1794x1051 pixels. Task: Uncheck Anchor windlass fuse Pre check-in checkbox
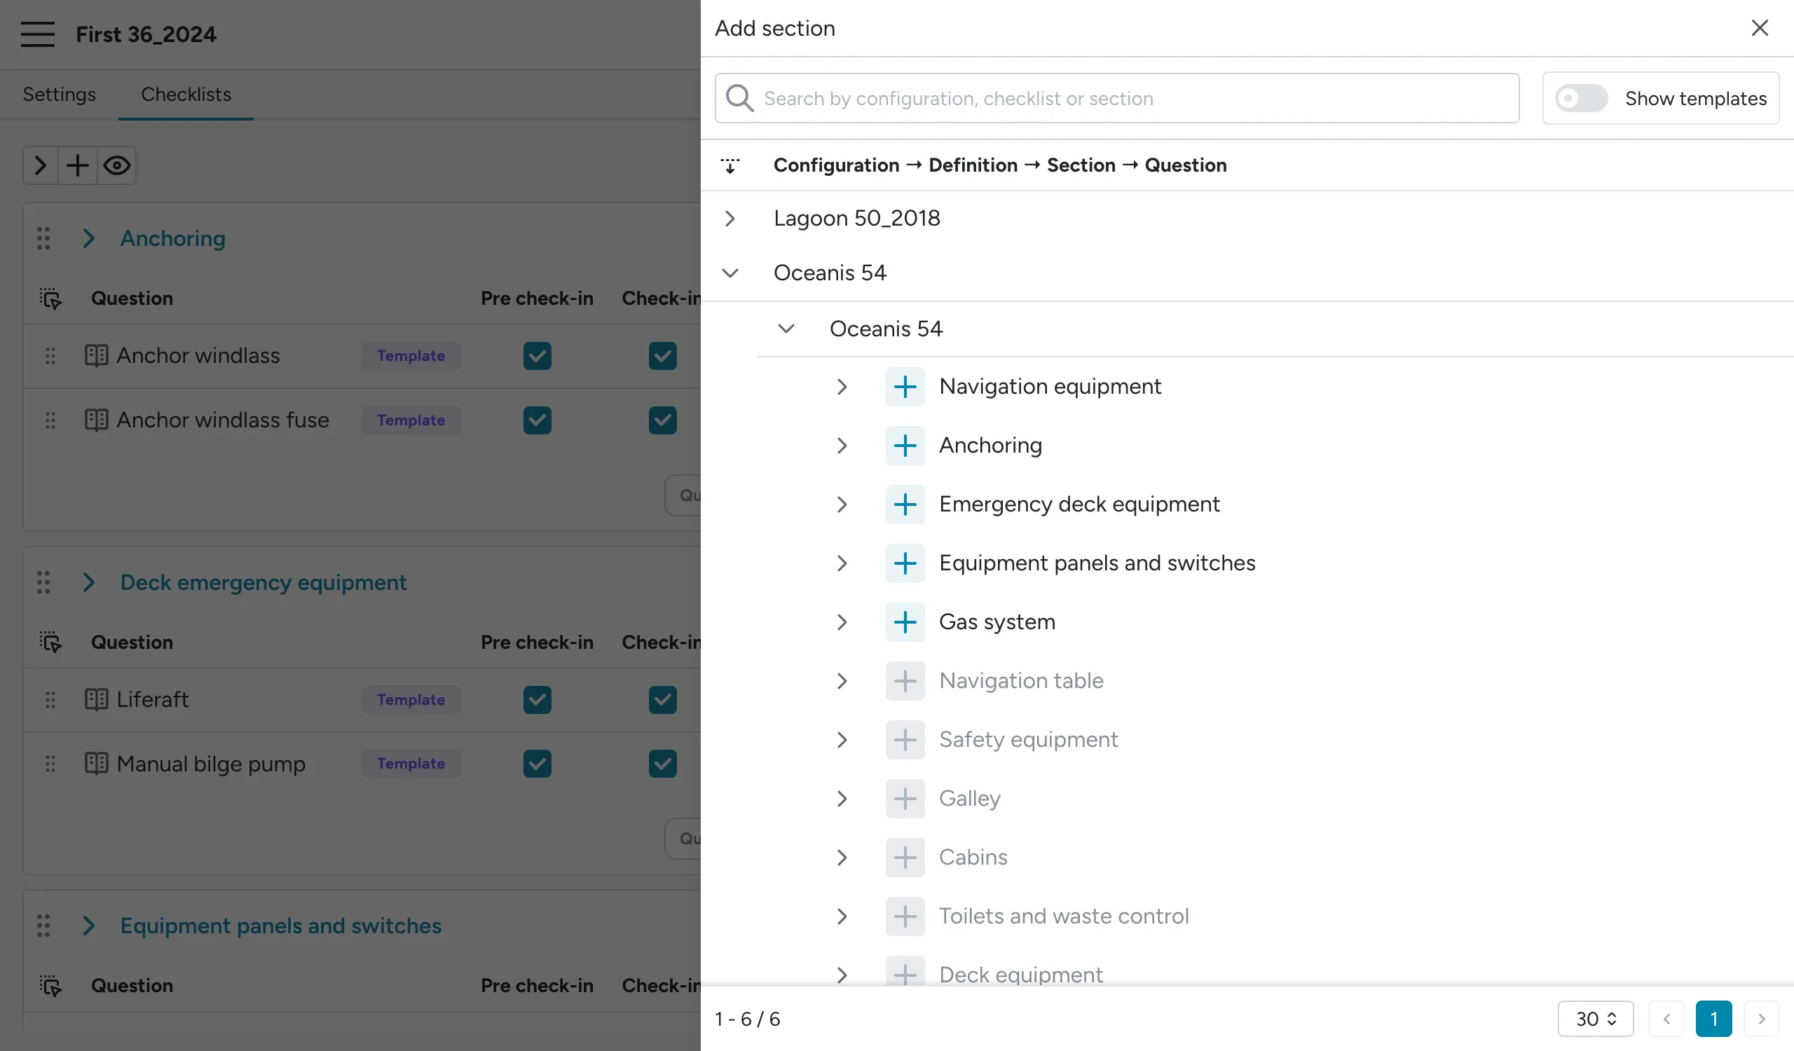pyautogui.click(x=537, y=420)
